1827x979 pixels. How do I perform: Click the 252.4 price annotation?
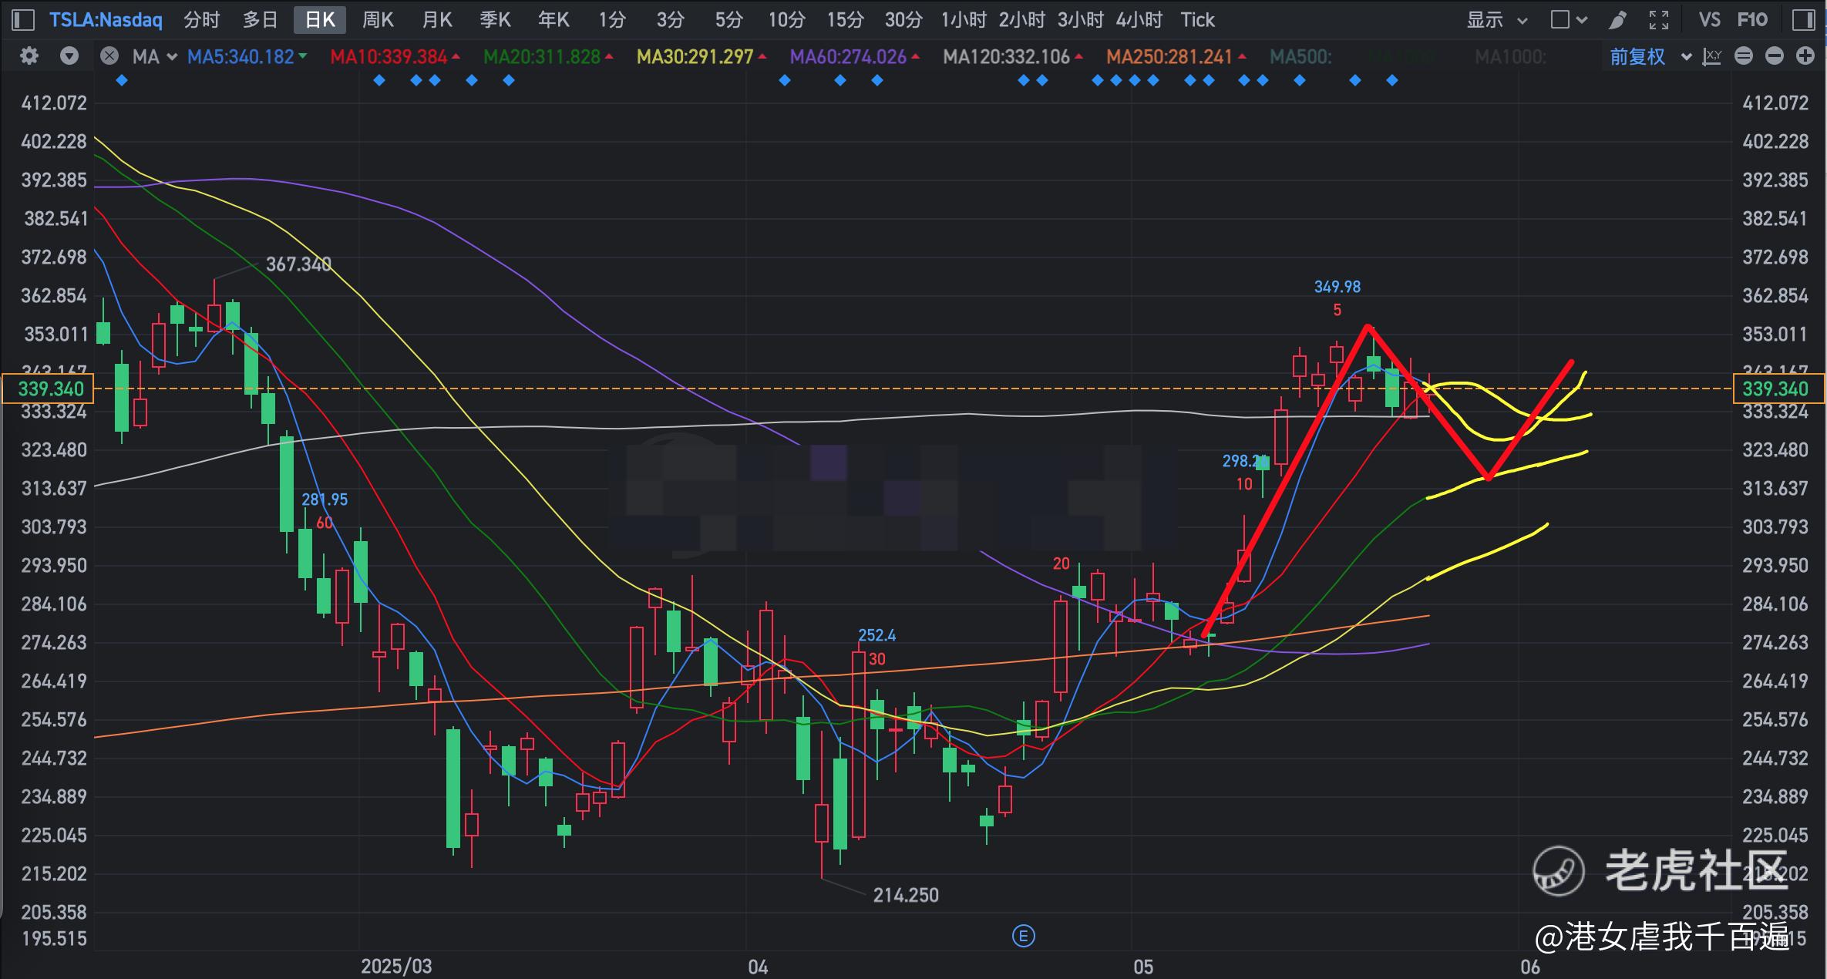click(x=877, y=635)
